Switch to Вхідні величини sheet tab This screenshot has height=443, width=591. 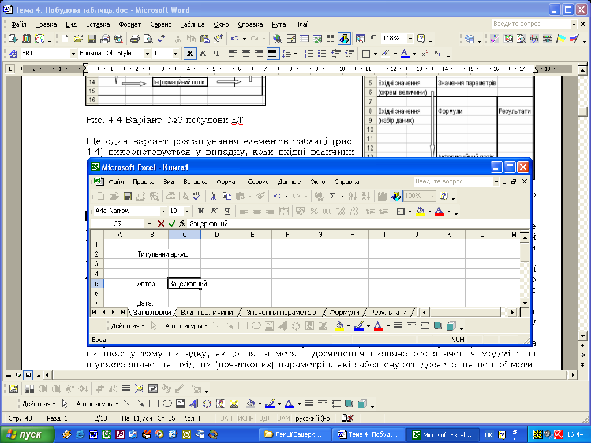click(207, 312)
